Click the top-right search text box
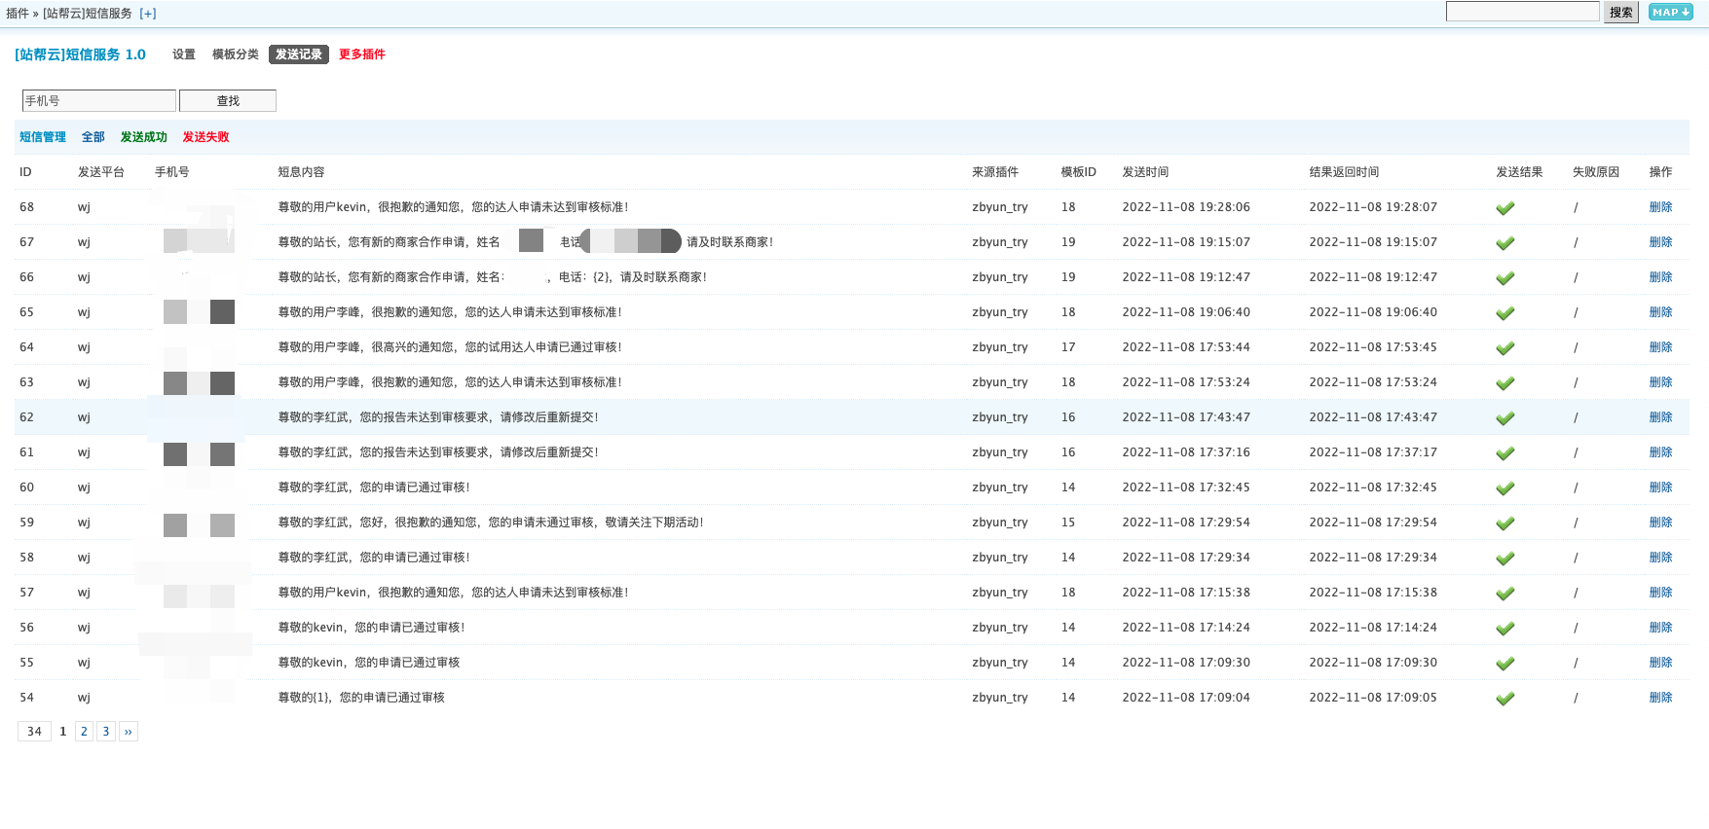 (x=1522, y=12)
